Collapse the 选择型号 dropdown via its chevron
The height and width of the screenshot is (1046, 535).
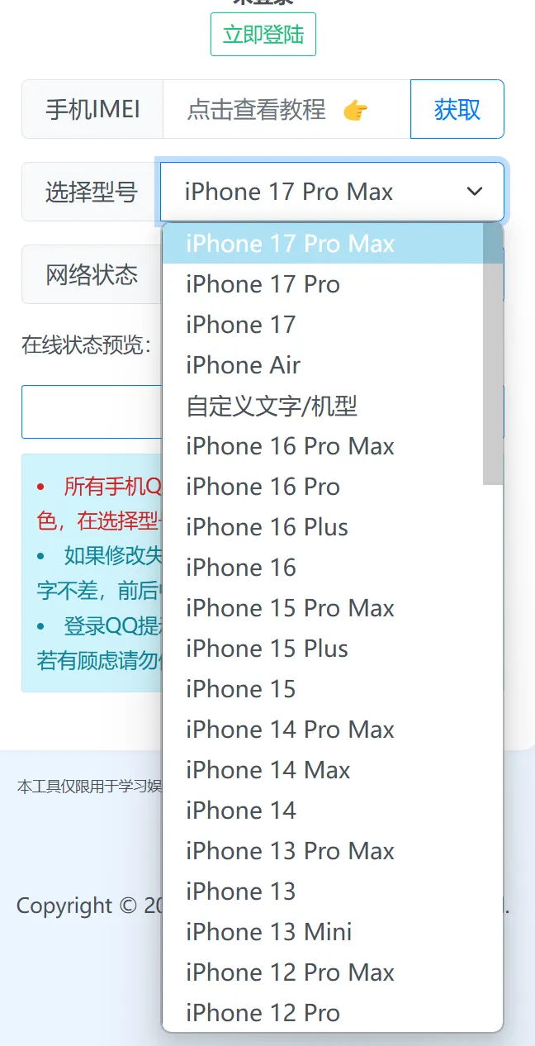point(475,192)
